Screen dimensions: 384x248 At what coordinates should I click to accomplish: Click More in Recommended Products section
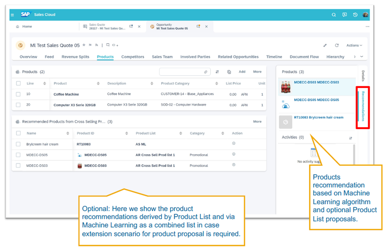coord(257,121)
